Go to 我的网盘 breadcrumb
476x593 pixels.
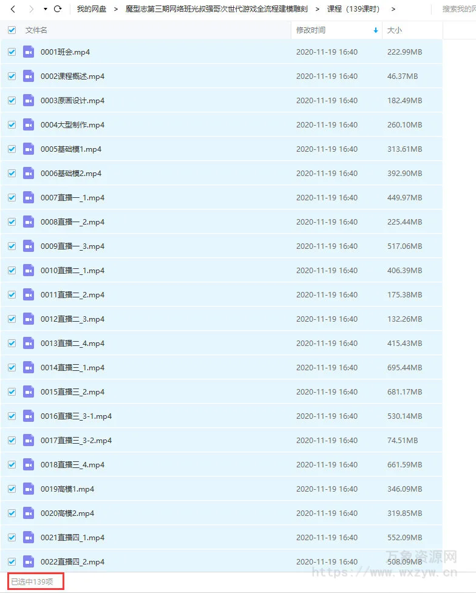[92, 9]
